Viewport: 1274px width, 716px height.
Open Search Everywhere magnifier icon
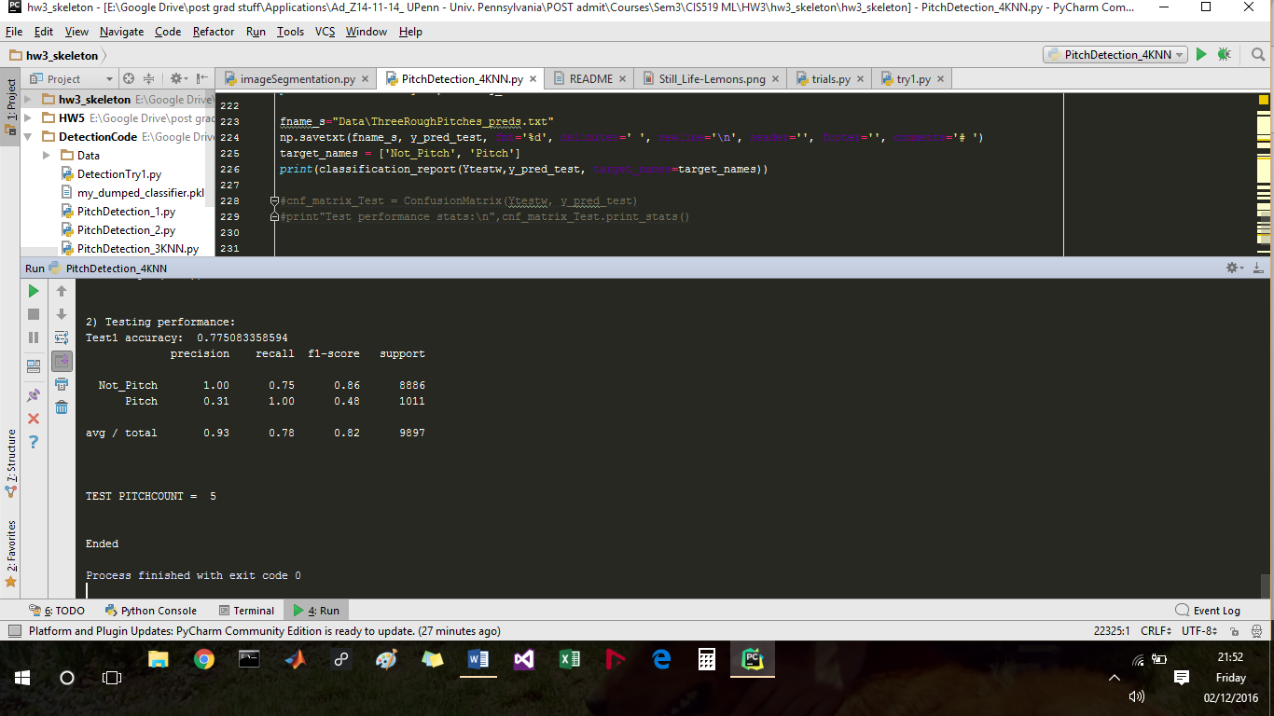1258,55
